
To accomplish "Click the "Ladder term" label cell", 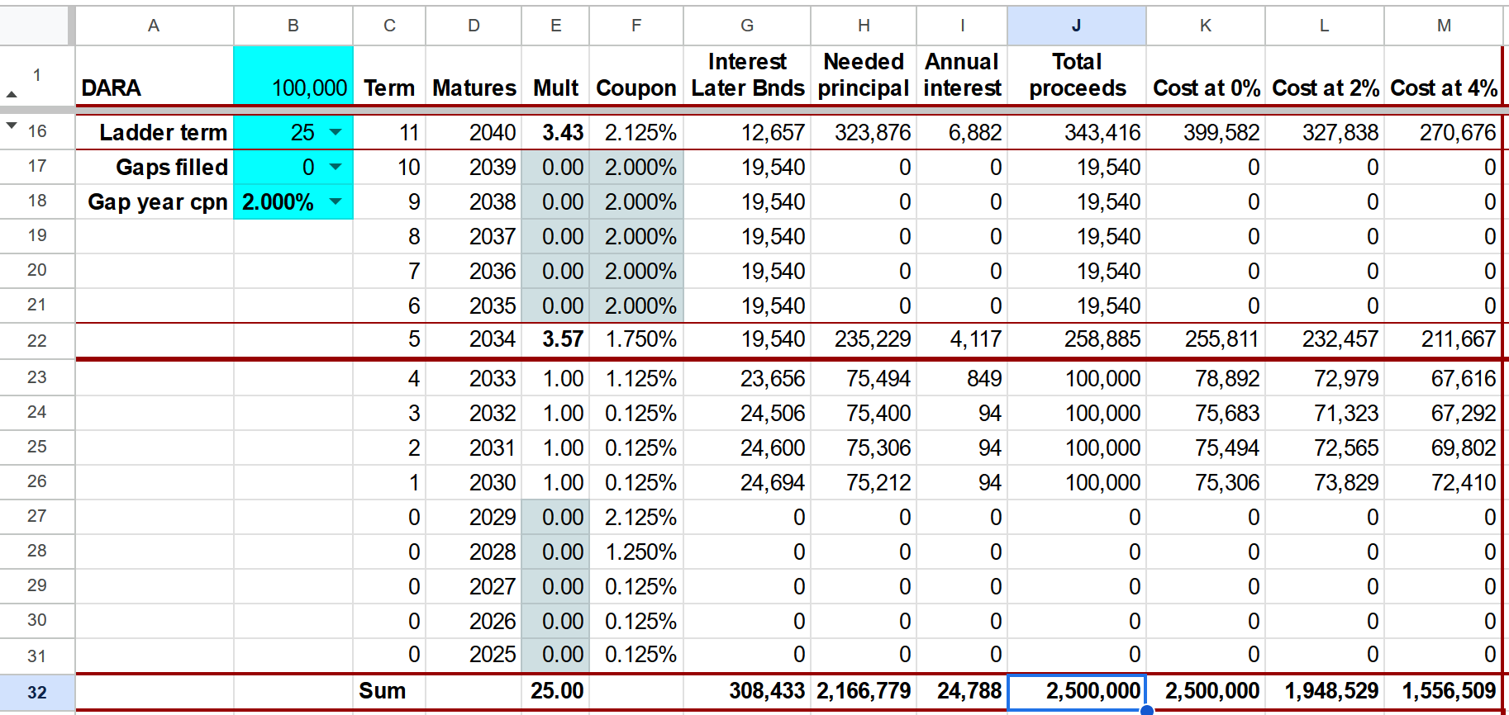I will click(x=155, y=132).
